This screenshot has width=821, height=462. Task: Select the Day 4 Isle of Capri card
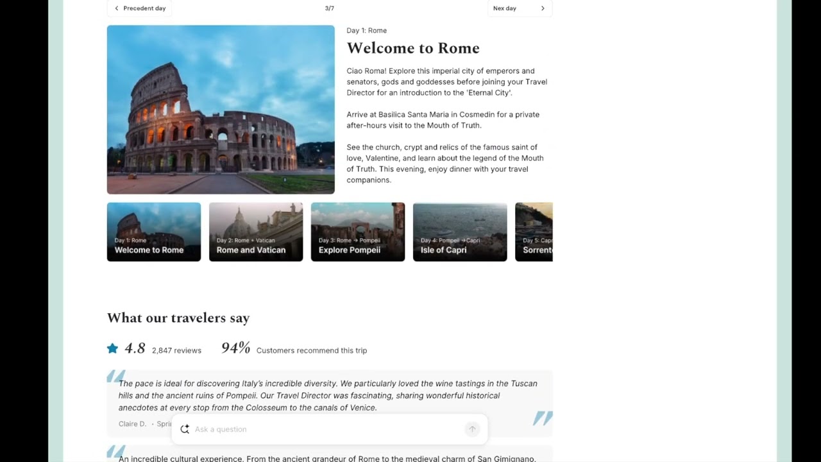click(460, 232)
